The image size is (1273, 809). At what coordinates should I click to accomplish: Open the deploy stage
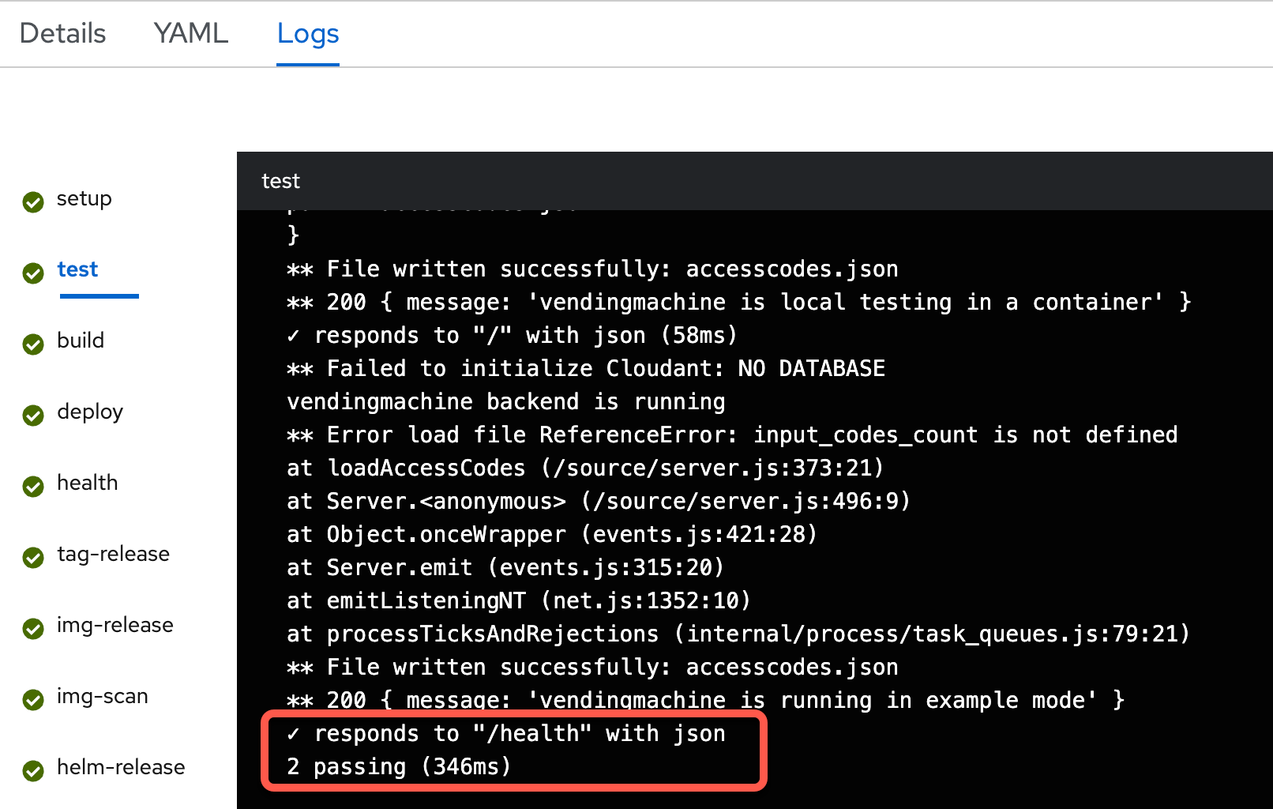click(x=89, y=412)
